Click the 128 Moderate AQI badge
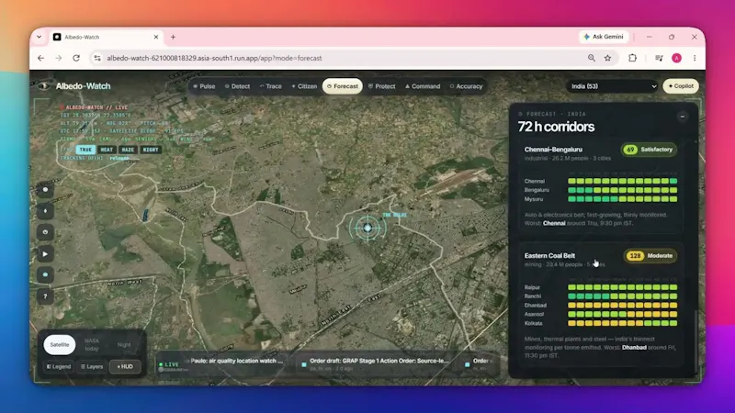 pos(650,256)
